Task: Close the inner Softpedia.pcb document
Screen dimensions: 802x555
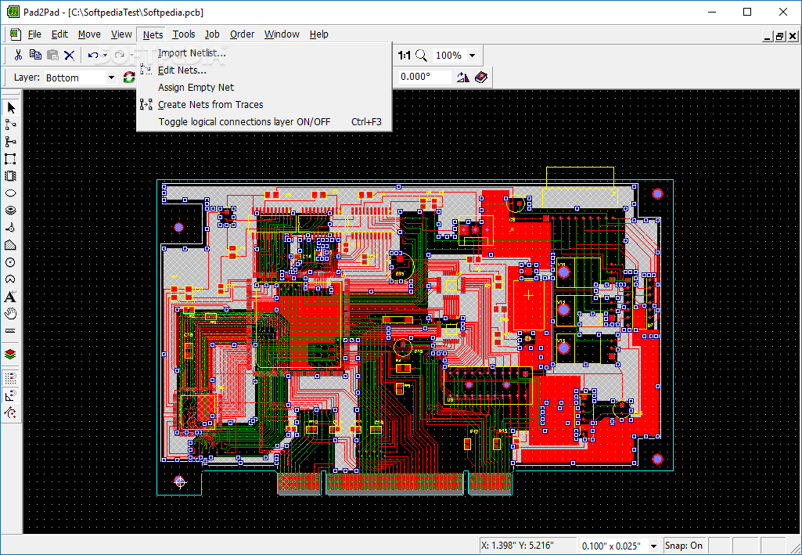Action: (x=793, y=36)
